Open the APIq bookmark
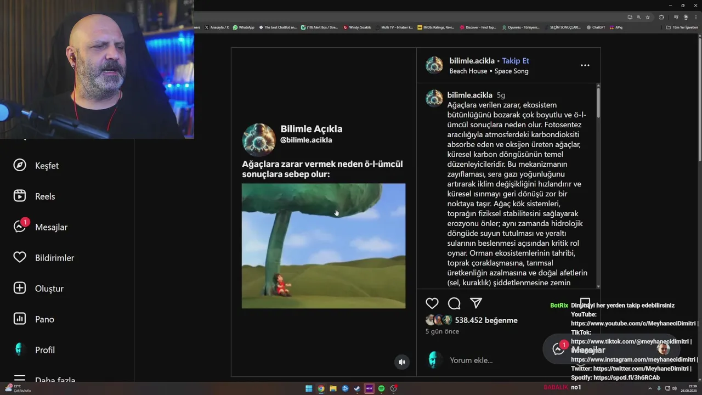 (x=615, y=27)
